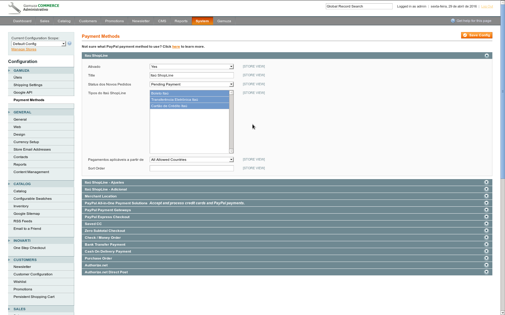The image size is (505, 315).
Task: Click the Save Config button
Action: (477, 35)
